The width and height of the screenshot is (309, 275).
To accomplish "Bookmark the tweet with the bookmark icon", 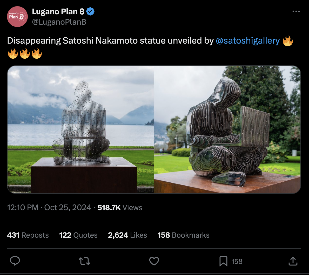I will tap(224, 261).
